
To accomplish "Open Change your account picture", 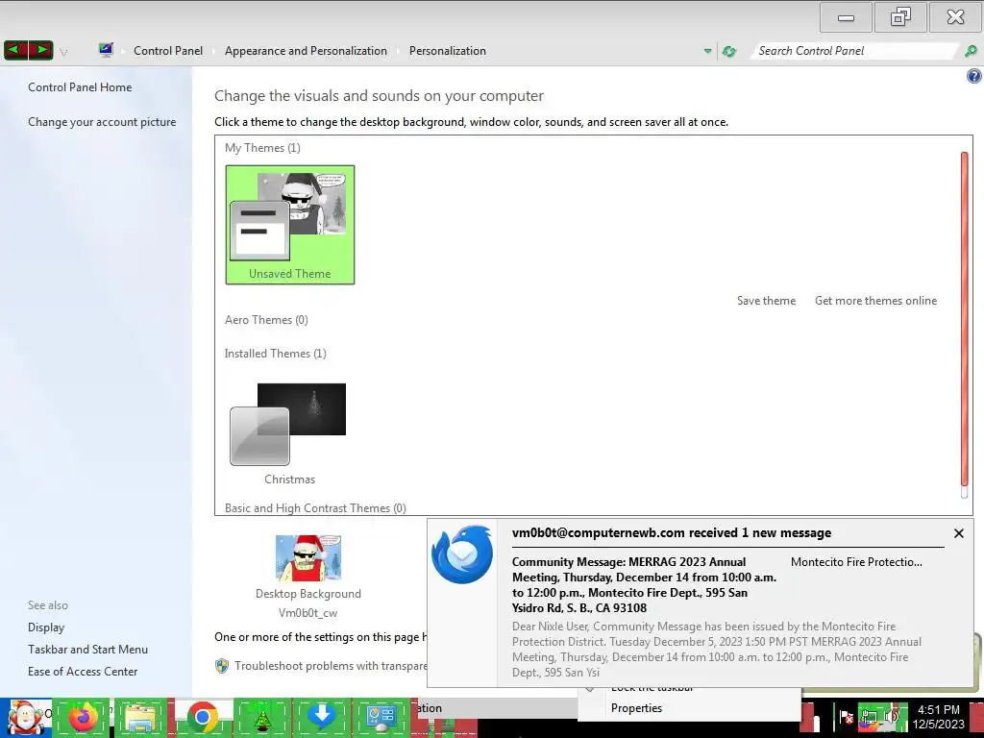I will click(102, 122).
